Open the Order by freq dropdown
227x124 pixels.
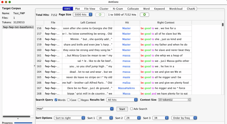(x=184, y=118)
